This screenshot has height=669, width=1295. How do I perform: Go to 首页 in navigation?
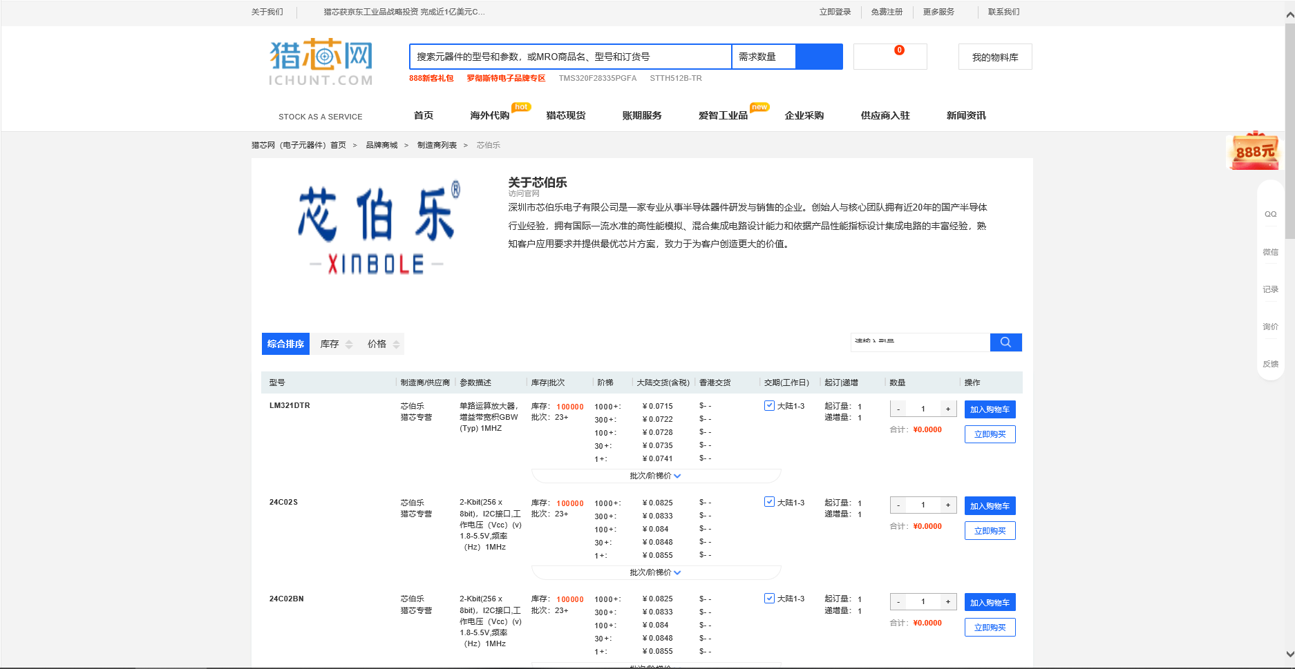(x=424, y=115)
